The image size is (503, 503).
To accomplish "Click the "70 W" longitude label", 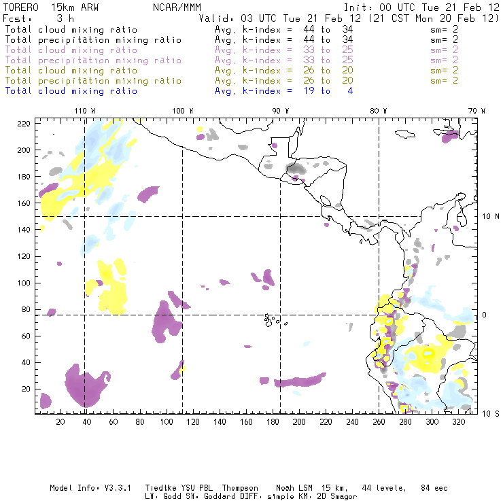I will tap(476, 111).
